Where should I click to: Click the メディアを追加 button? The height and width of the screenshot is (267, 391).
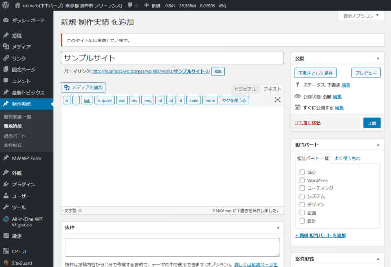[x=83, y=87]
